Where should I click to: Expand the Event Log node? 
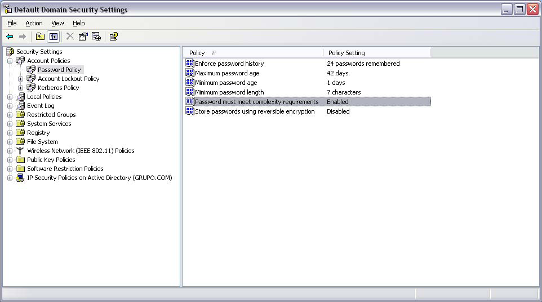coord(10,106)
